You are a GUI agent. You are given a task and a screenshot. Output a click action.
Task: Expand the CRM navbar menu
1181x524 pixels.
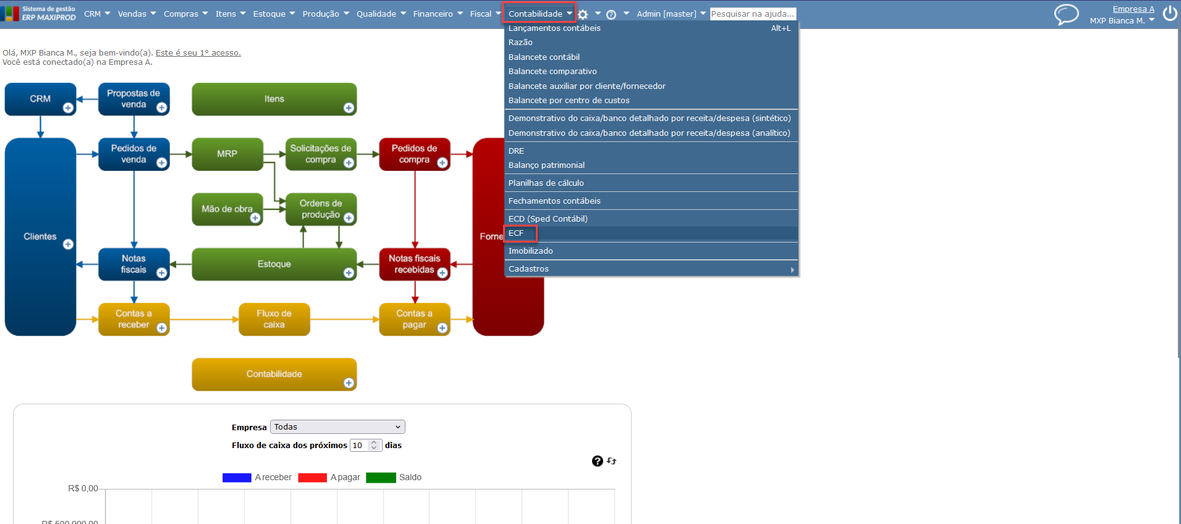pyautogui.click(x=97, y=14)
